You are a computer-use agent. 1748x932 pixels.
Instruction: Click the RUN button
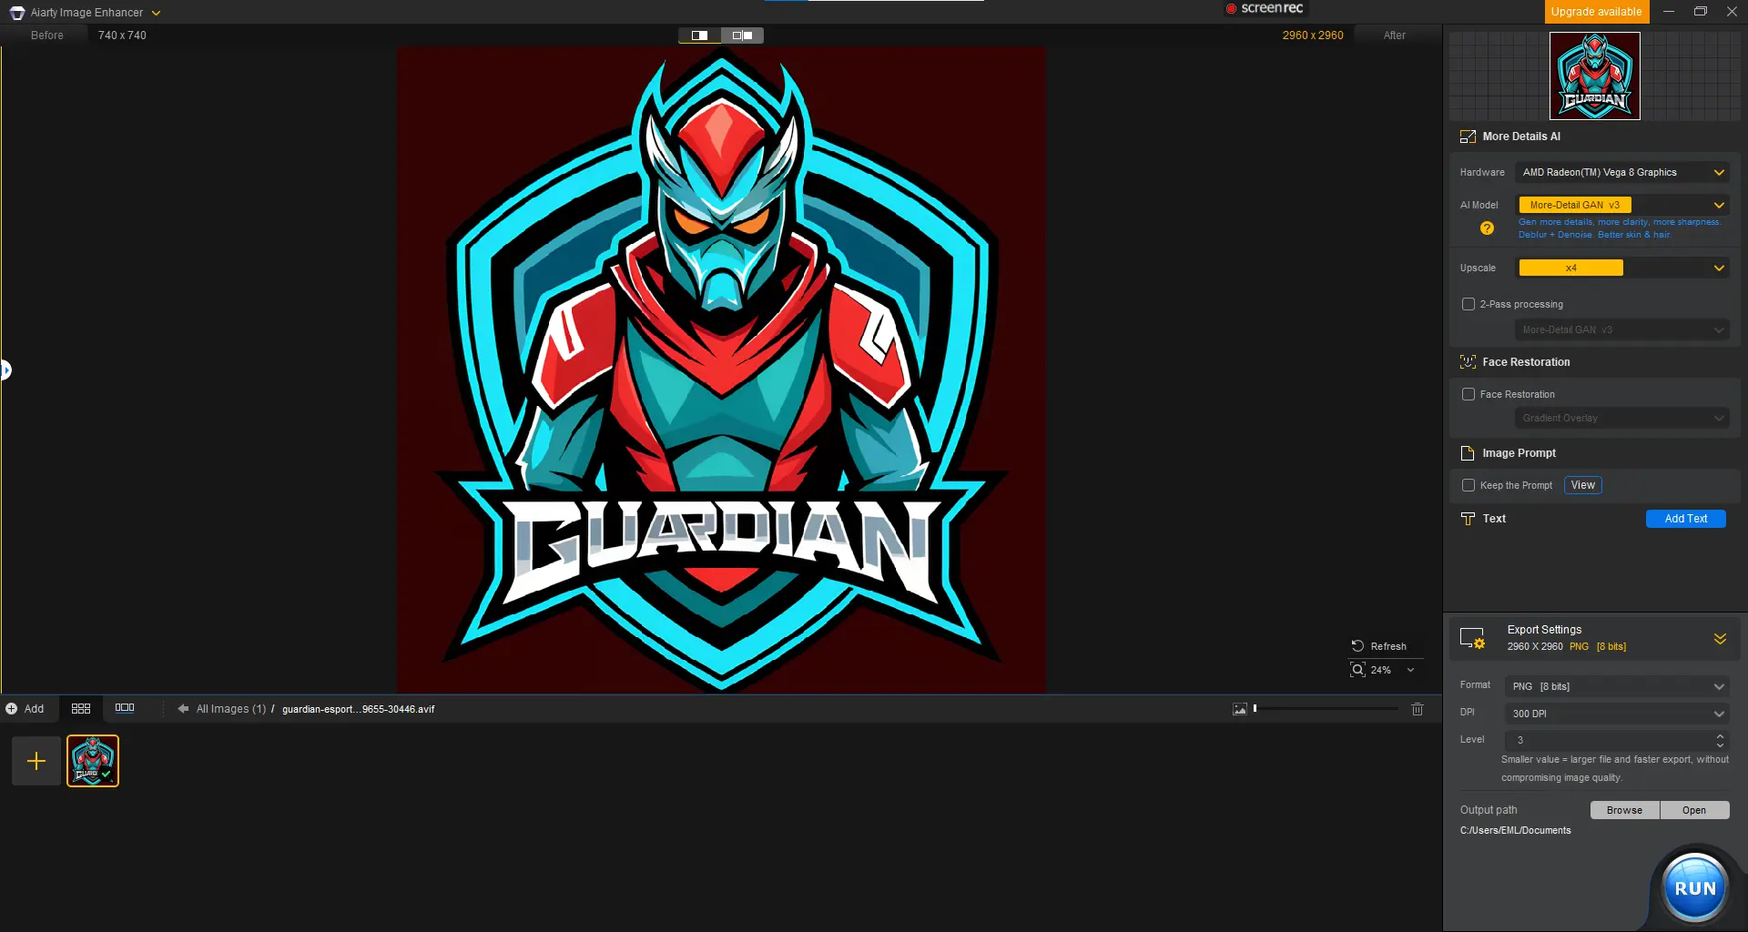tap(1694, 888)
